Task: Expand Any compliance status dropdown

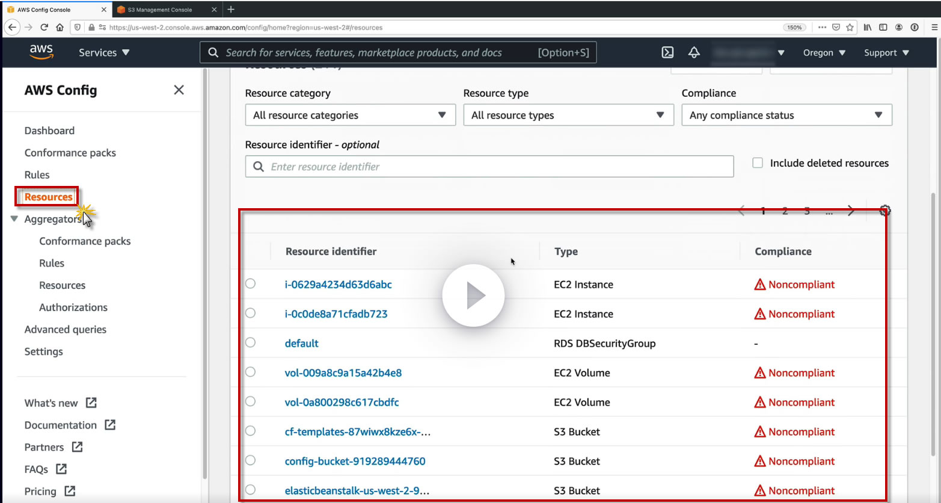Action: coord(786,115)
